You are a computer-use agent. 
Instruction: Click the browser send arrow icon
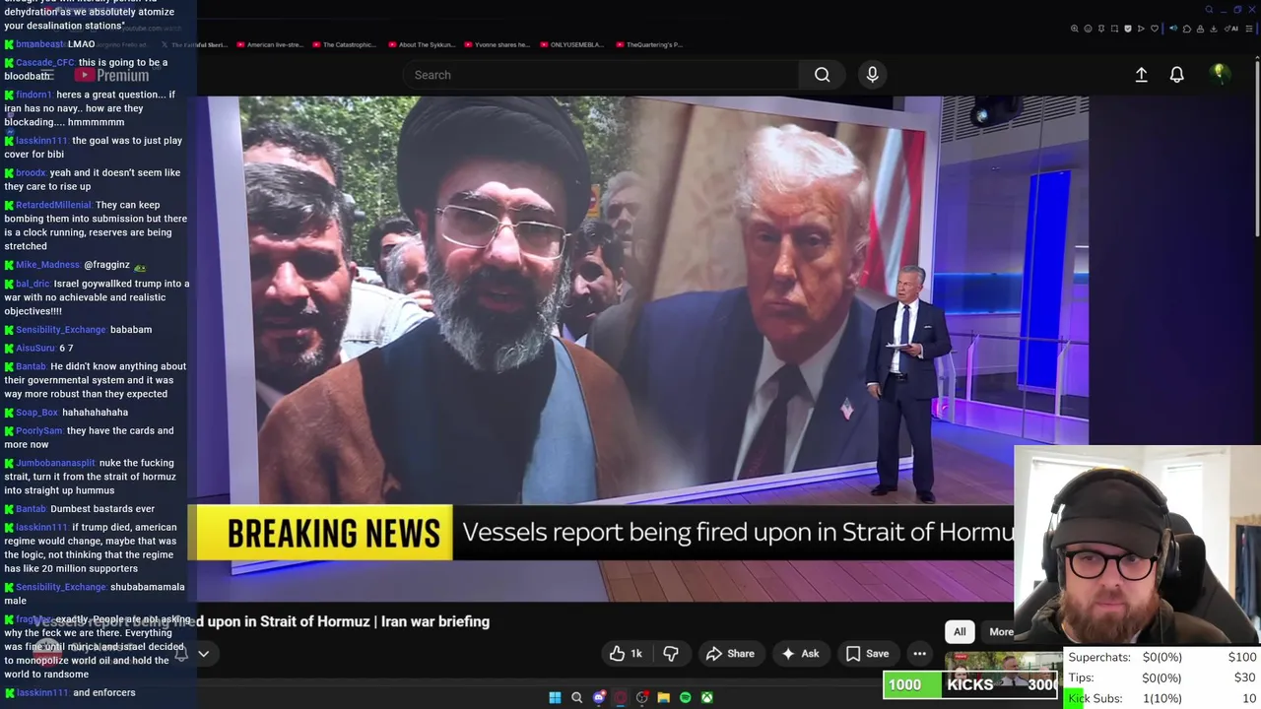tap(1141, 29)
